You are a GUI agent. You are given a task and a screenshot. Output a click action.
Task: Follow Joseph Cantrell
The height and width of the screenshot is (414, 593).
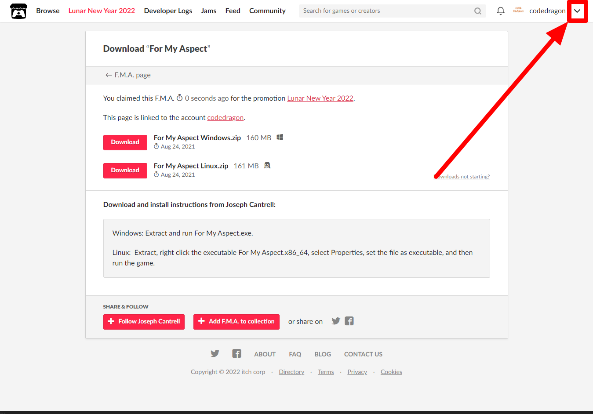pyautogui.click(x=144, y=322)
